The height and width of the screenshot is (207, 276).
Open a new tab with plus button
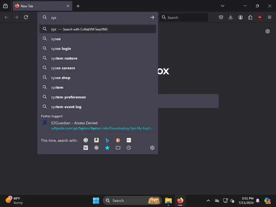[x=78, y=6]
